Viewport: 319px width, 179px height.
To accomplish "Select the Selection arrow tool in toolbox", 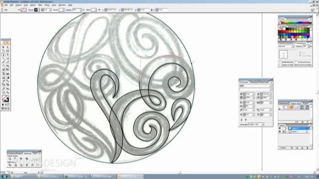I will pos(3,47).
